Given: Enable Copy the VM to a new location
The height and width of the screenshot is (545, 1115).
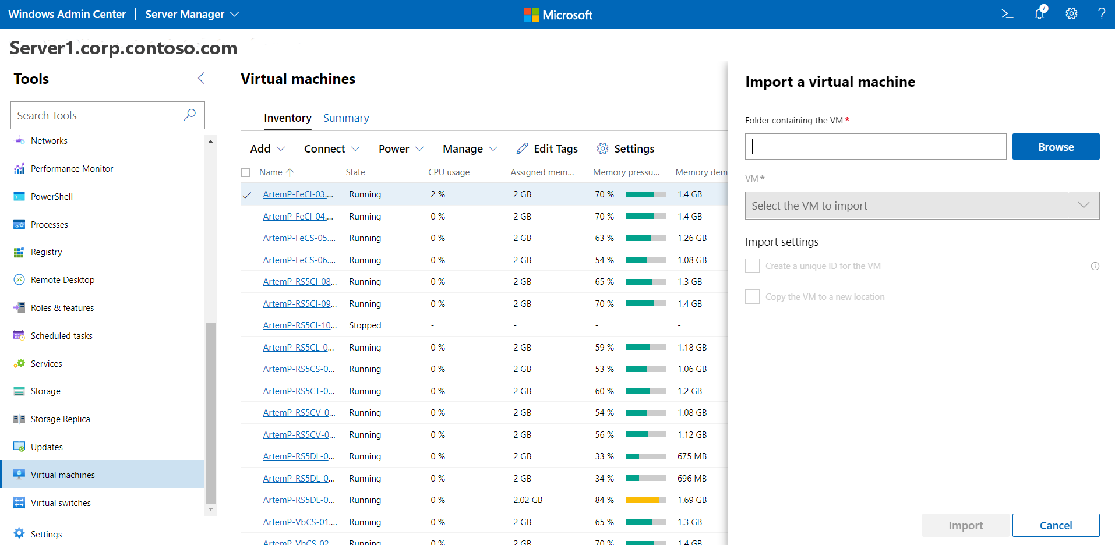Looking at the screenshot, I should click(x=752, y=296).
